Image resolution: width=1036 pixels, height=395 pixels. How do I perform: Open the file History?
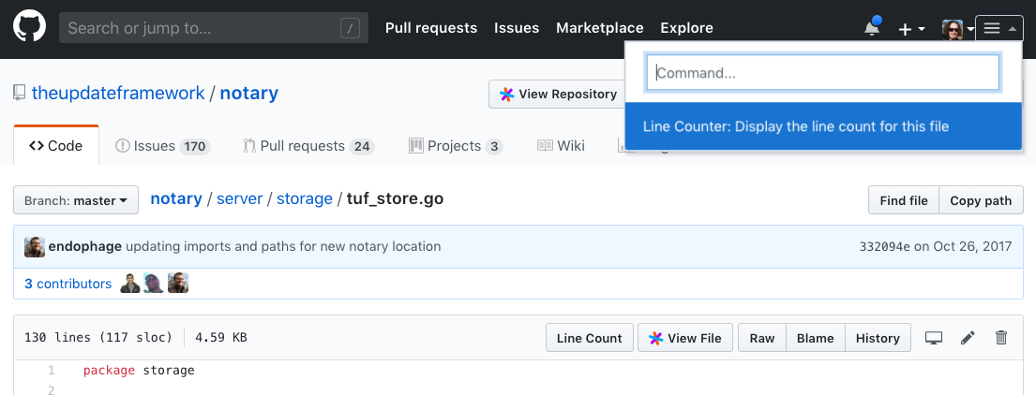coord(878,338)
